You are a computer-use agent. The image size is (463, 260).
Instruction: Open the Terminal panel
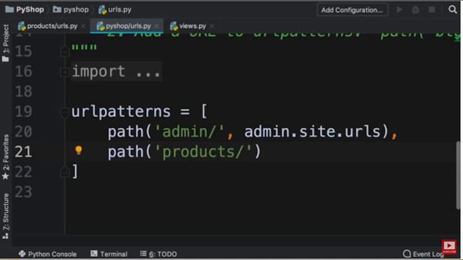coord(109,253)
